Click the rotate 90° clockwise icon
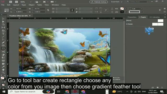 (96, 9)
